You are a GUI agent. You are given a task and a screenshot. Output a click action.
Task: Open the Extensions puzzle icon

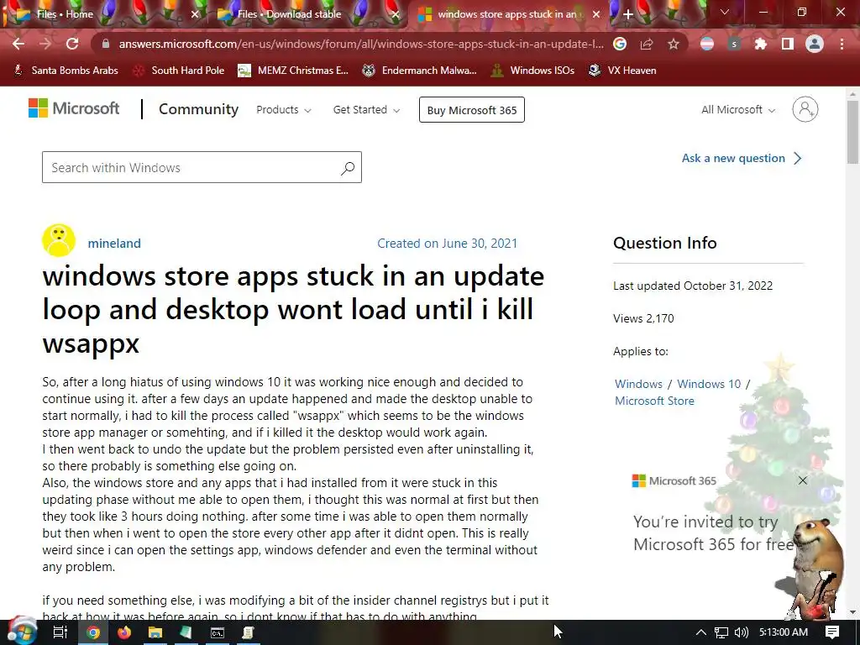point(760,44)
